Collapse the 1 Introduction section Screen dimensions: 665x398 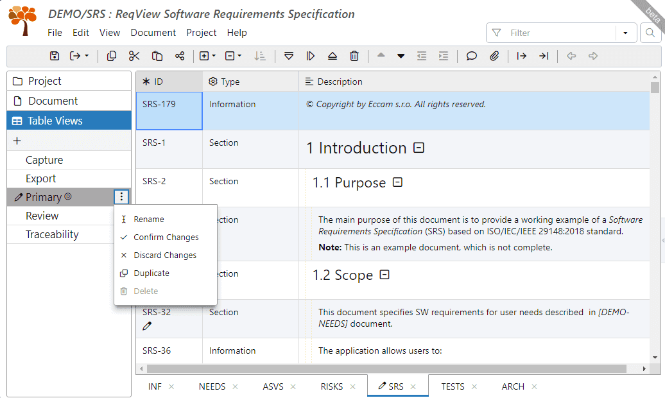419,148
